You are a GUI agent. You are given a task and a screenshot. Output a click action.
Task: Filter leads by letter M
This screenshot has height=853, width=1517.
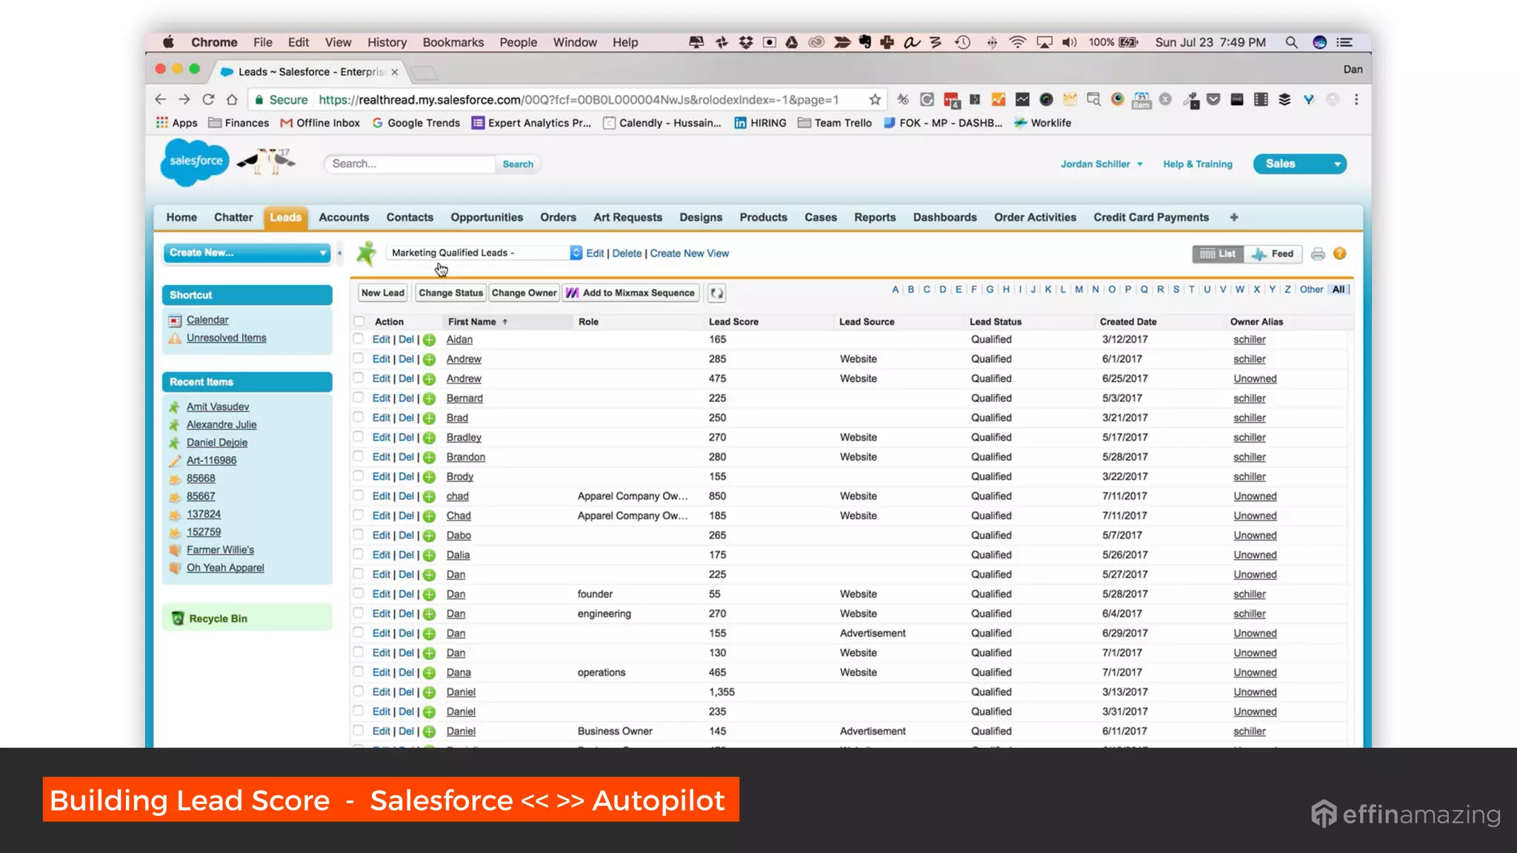click(x=1078, y=290)
